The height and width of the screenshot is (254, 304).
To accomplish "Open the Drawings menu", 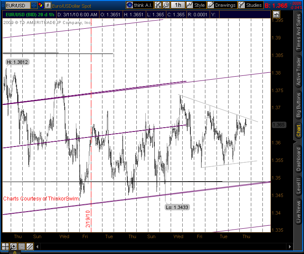I will coord(222,5).
